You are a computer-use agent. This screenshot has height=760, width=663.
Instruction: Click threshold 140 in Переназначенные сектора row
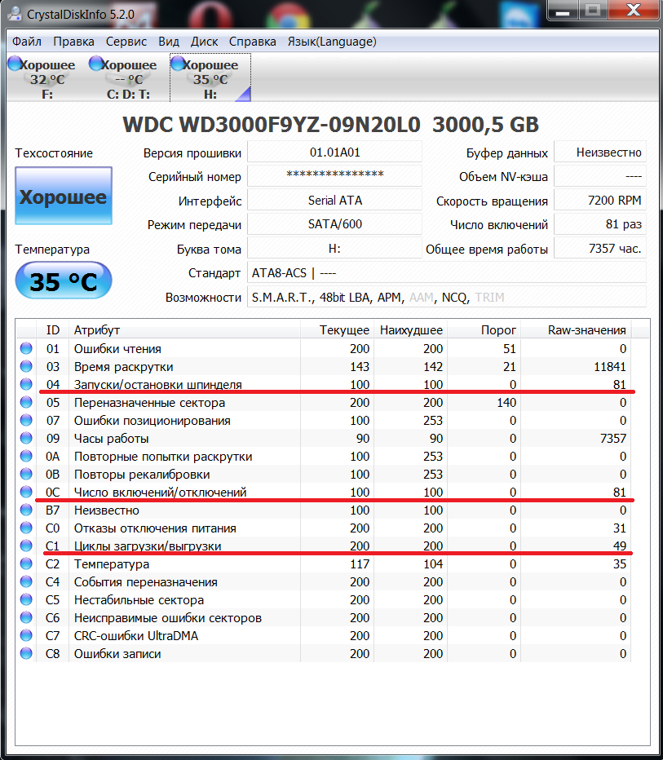coord(506,402)
